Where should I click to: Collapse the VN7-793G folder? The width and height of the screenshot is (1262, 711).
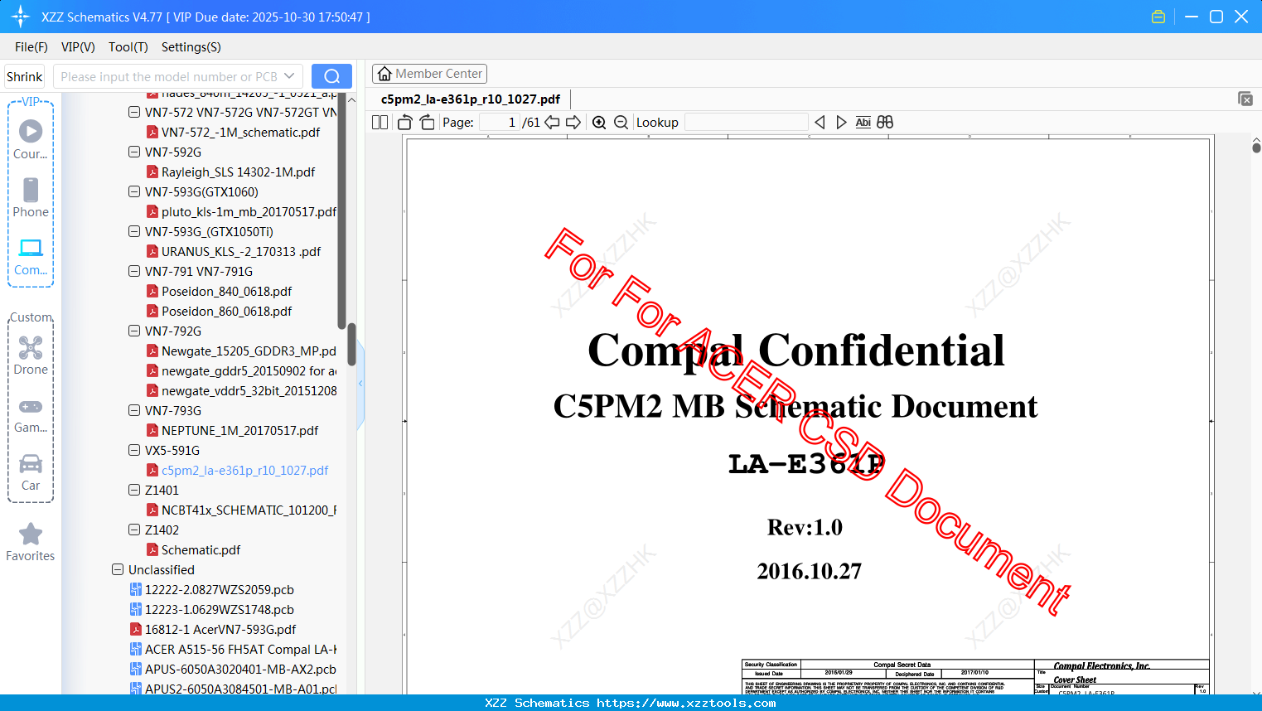click(x=134, y=410)
